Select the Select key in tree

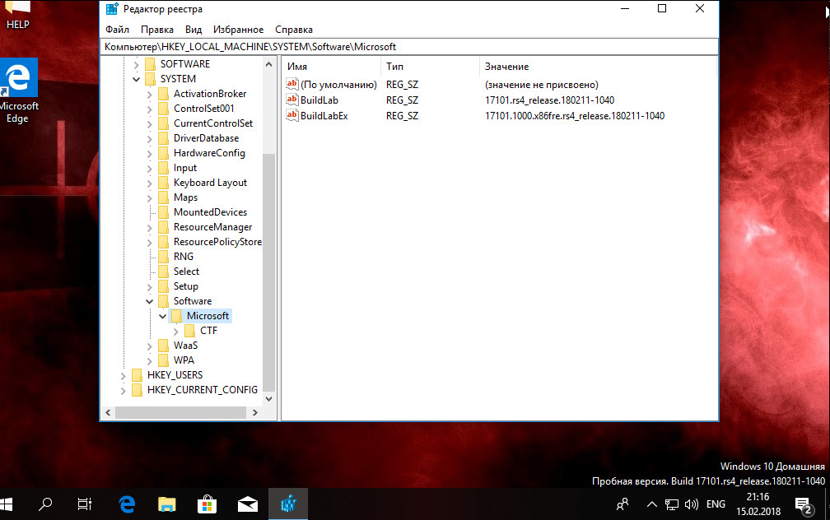(186, 272)
